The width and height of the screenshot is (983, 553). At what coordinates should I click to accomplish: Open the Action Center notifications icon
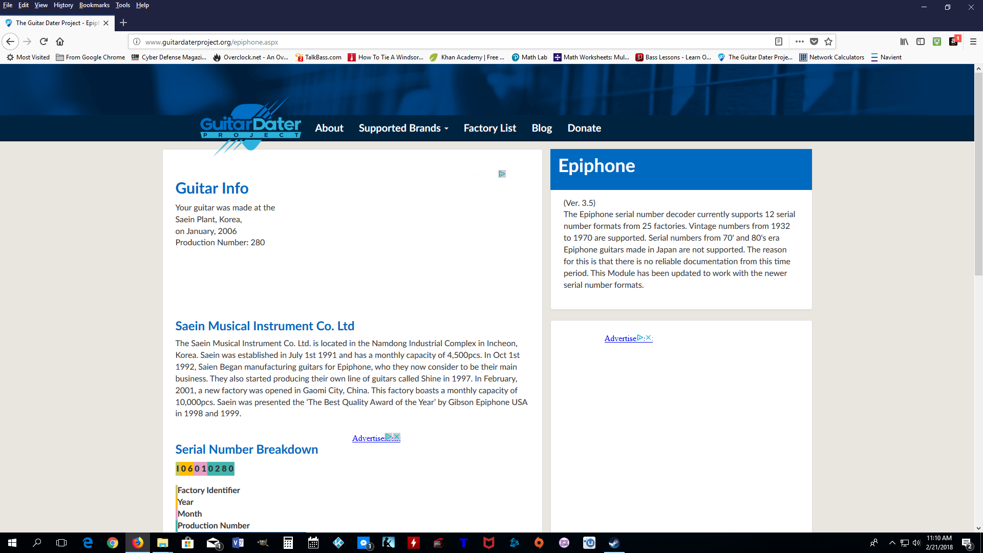[x=967, y=543]
